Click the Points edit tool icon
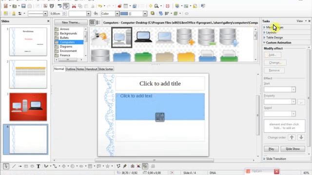Viewport: 312px width, 175px height. [118, 166]
